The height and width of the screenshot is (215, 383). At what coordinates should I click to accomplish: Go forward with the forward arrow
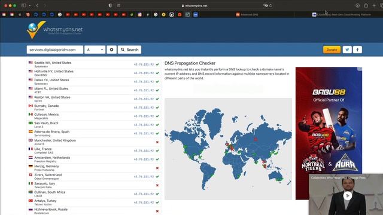(x=45, y=5)
